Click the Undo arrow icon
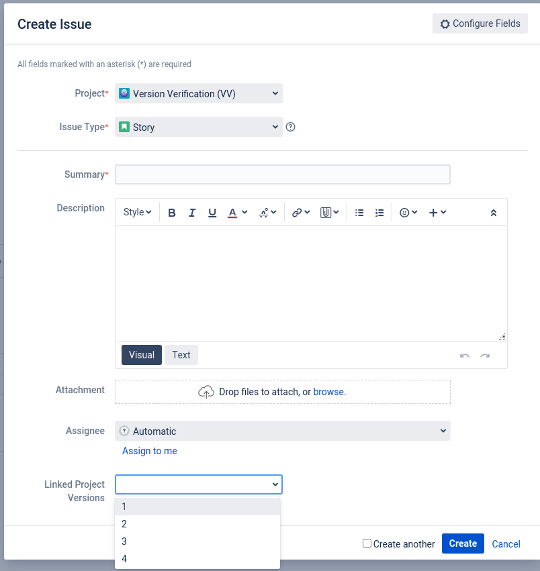 click(x=465, y=356)
